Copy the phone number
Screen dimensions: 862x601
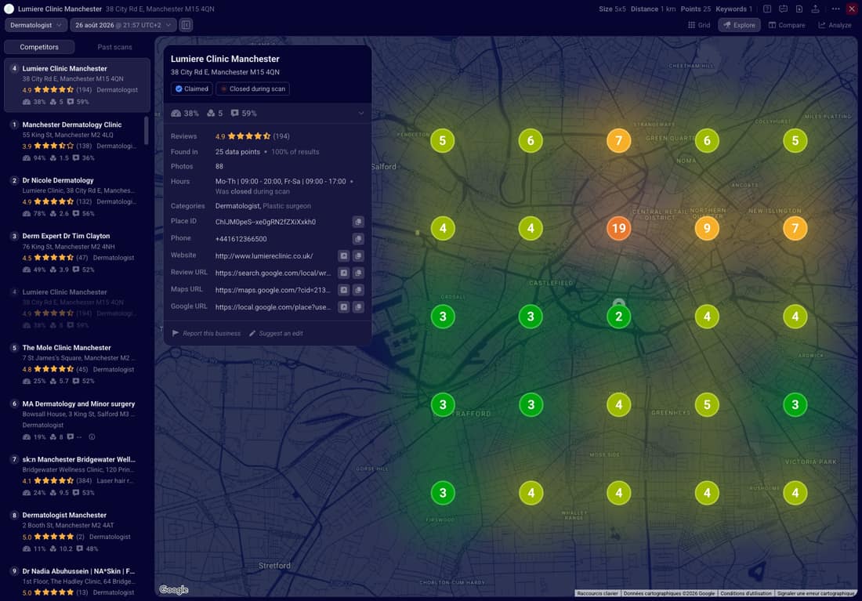point(358,239)
